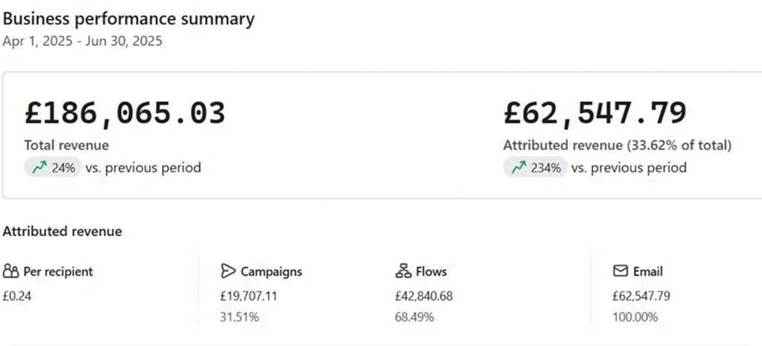Click the Campaigns value £19,707.11
Screen dimensions: 762x346
point(249,296)
